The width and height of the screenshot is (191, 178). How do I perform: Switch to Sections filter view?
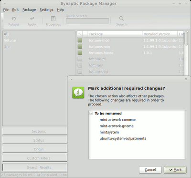click(x=35, y=131)
